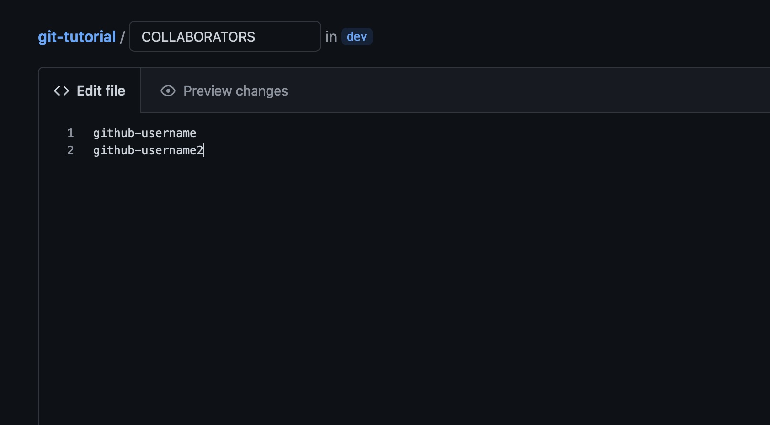Switch to the Preview changes tab
This screenshot has width=770, height=425.
click(x=224, y=91)
